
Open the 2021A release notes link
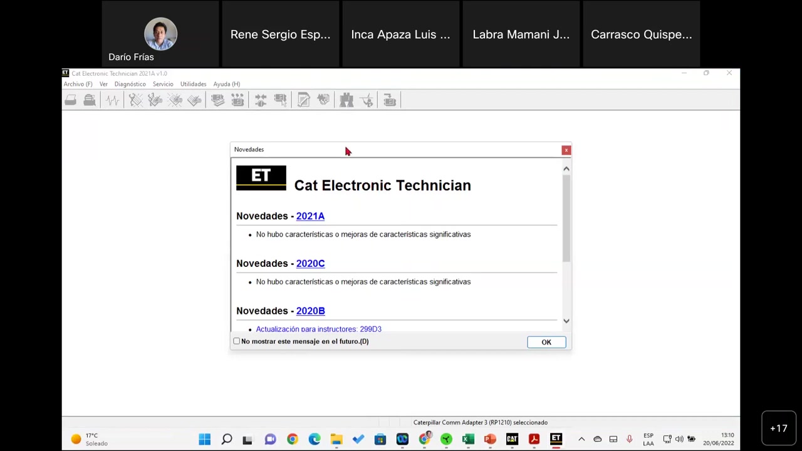coord(310,216)
